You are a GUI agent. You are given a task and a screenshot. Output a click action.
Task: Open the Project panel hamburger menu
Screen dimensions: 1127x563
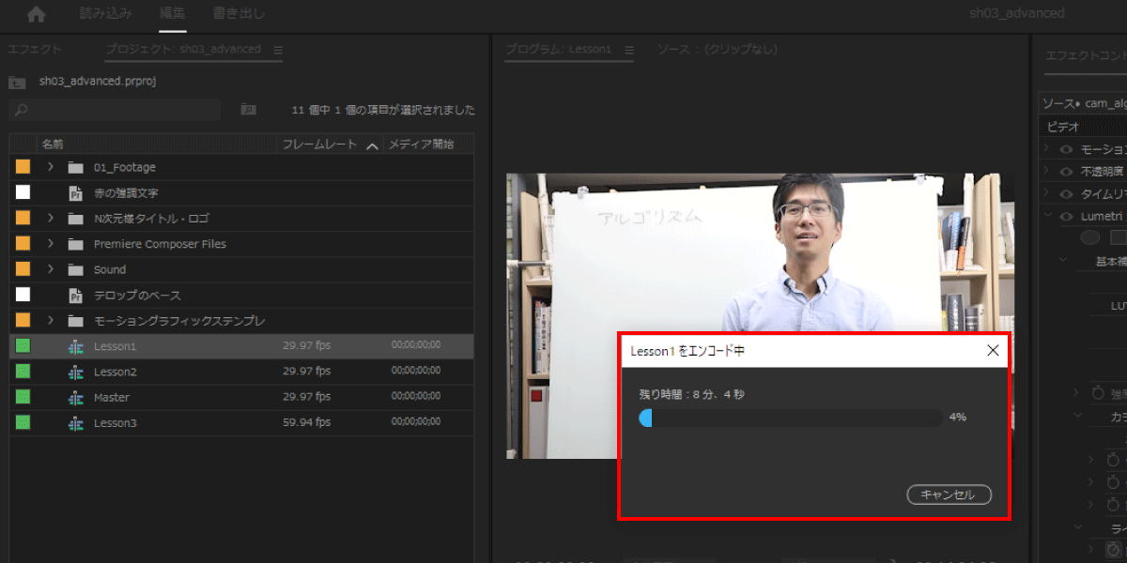(x=278, y=50)
